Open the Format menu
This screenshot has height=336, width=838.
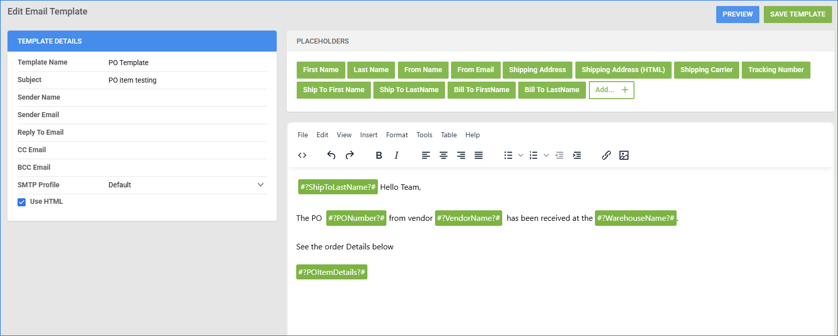point(397,135)
